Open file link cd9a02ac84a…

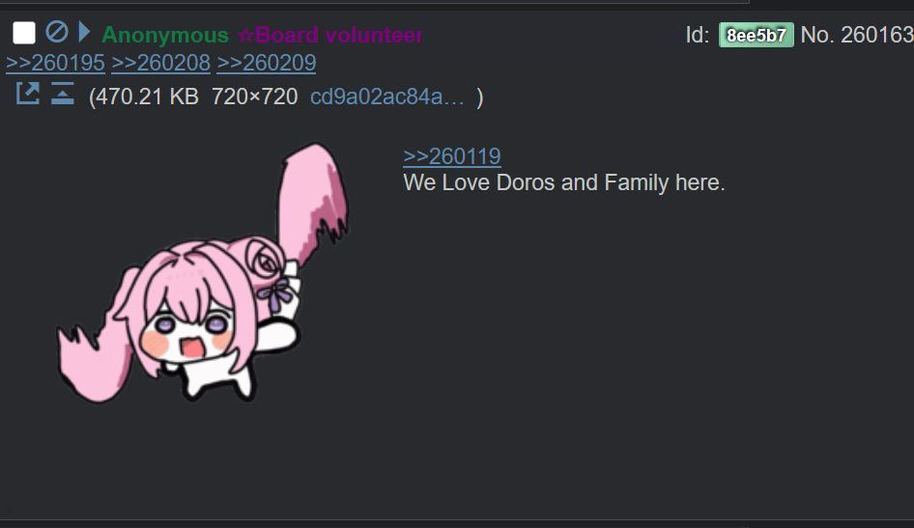click(x=387, y=97)
